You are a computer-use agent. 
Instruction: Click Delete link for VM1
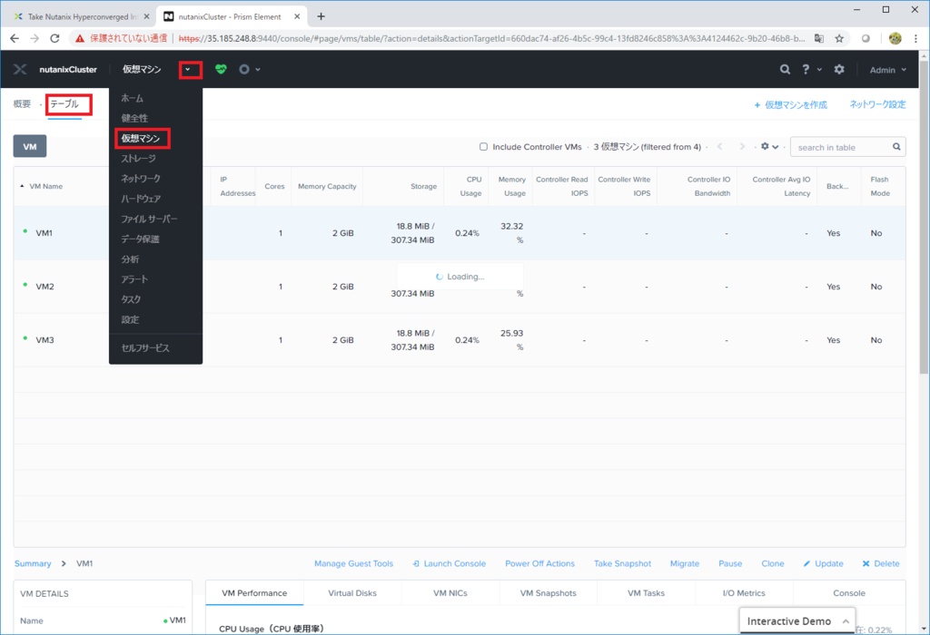coord(881,563)
